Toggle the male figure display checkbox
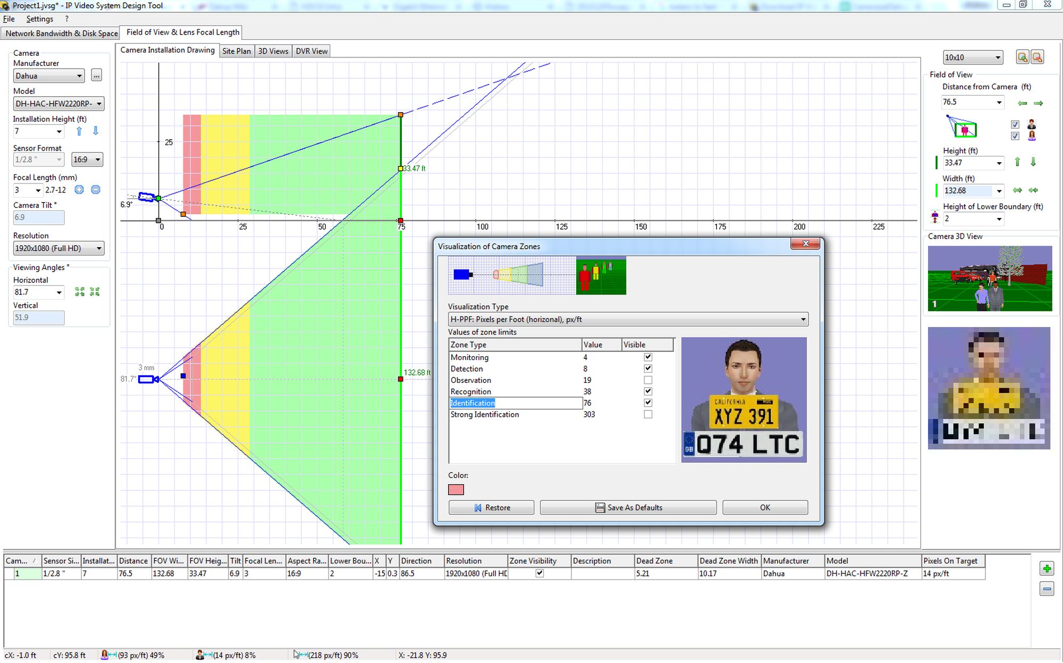1063x663 pixels. pyautogui.click(x=1015, y=124)
